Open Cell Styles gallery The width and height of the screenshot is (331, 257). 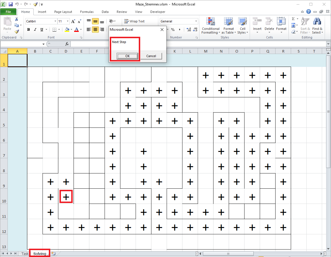click(243, 26)
